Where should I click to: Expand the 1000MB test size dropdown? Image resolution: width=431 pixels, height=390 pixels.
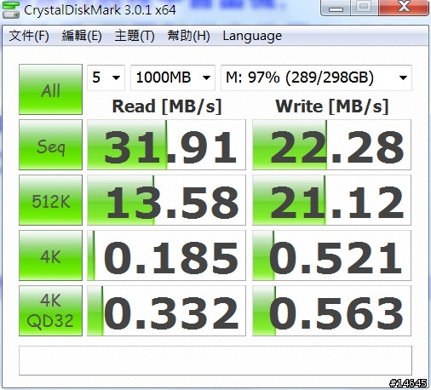point(173,77)
